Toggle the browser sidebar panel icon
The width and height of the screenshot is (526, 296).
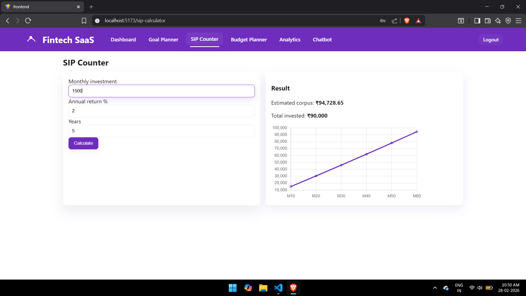click(477, 21)
